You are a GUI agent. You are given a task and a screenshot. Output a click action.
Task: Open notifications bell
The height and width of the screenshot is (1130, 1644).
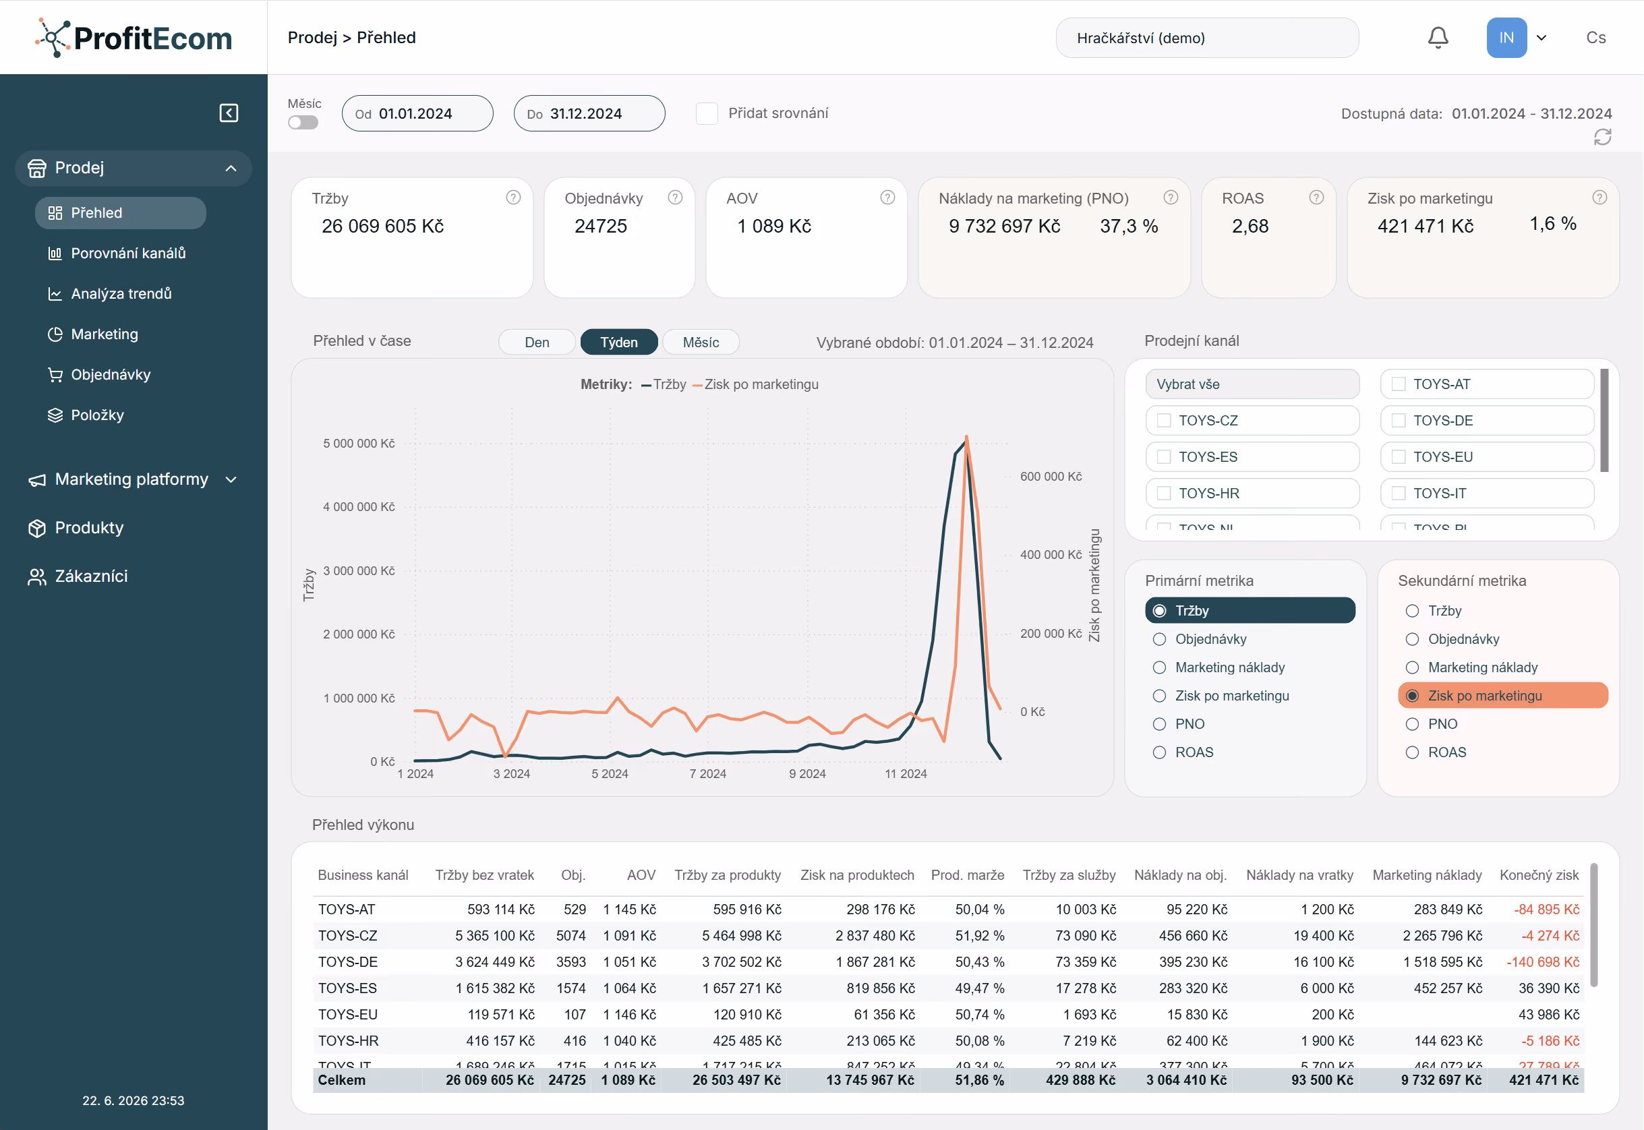[1437, 38]
